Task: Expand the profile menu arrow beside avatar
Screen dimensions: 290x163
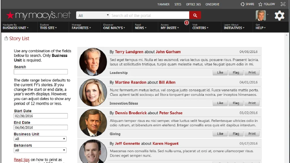Action: [268, 15]
